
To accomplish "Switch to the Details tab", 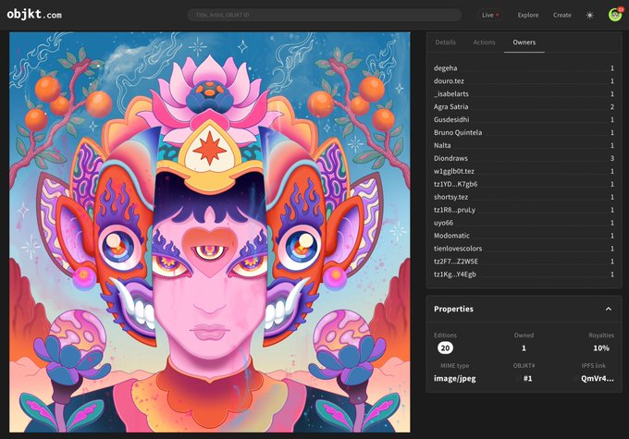I will coord(445,43).
